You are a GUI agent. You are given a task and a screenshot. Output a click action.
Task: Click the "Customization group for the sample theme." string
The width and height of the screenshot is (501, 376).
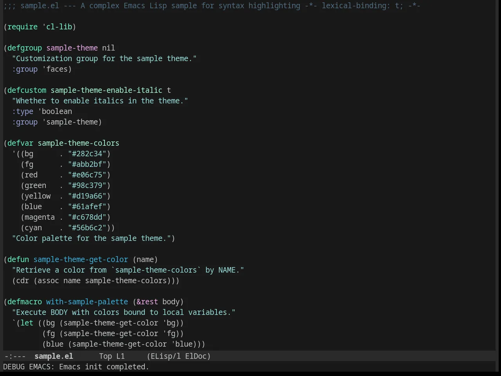104,58
